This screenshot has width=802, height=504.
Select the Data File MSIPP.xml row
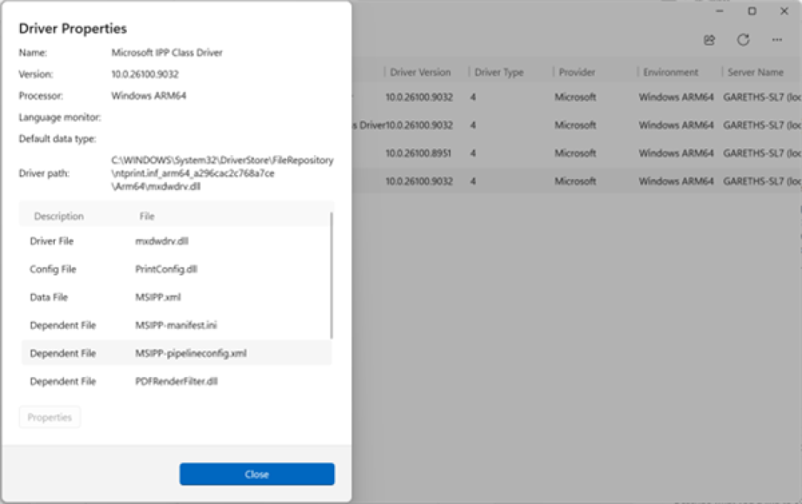(177, 297)
